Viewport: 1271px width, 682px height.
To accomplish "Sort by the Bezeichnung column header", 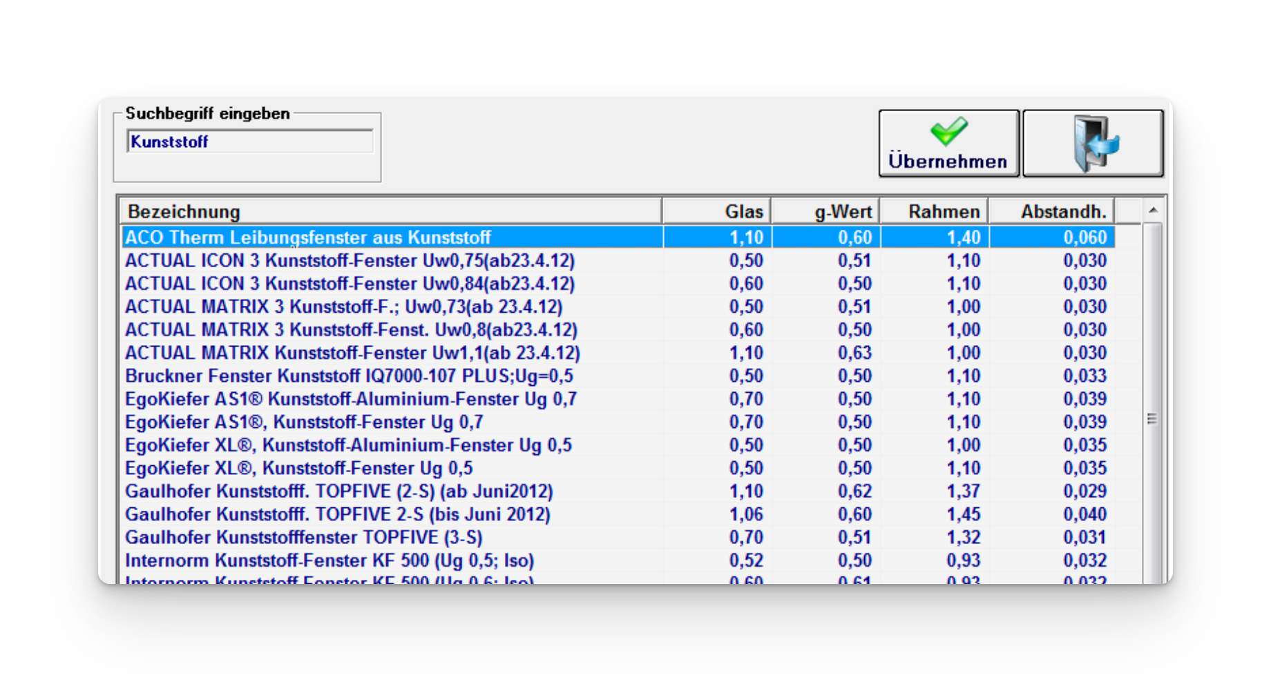I will (390, 211).
